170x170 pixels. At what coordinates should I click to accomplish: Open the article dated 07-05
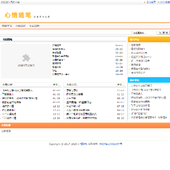click(73, 106)
